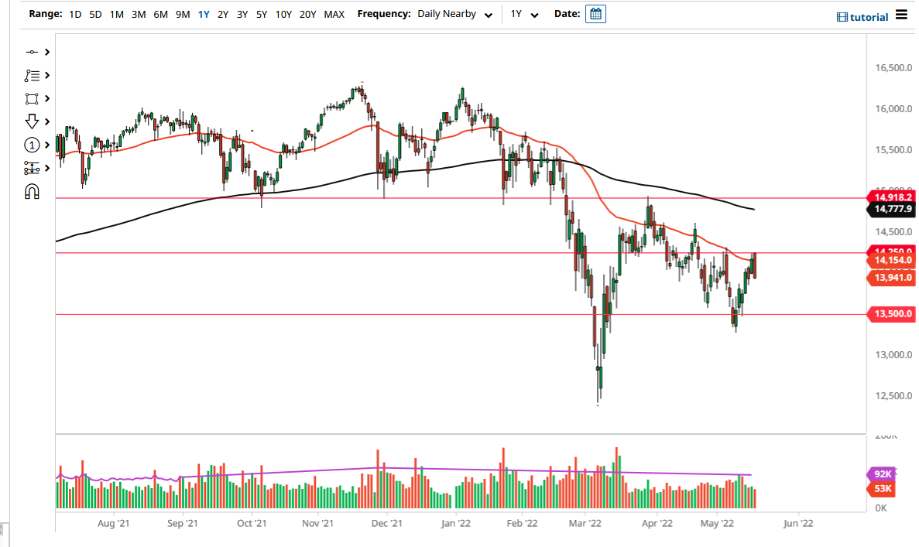This screenshot has width=919, height=547.
Task: Open the calendar date picker
Action: (x=595, y=14)
